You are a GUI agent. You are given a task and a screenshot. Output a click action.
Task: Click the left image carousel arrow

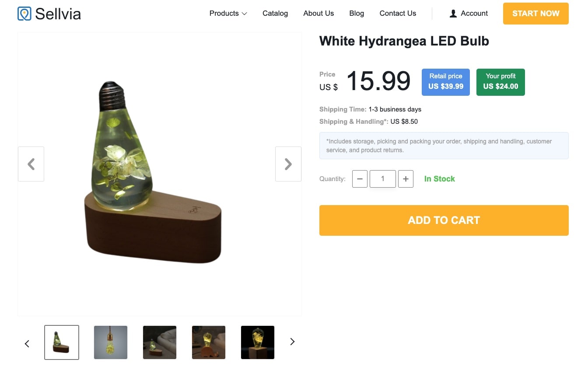[x=31, y=164]
